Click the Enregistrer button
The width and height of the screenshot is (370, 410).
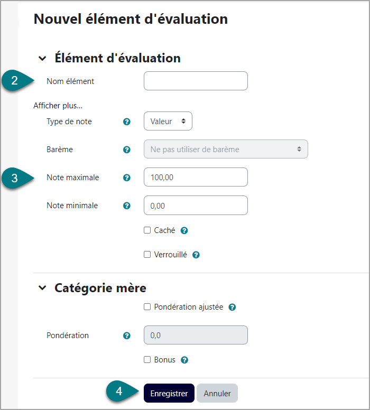tap(169, 393)
